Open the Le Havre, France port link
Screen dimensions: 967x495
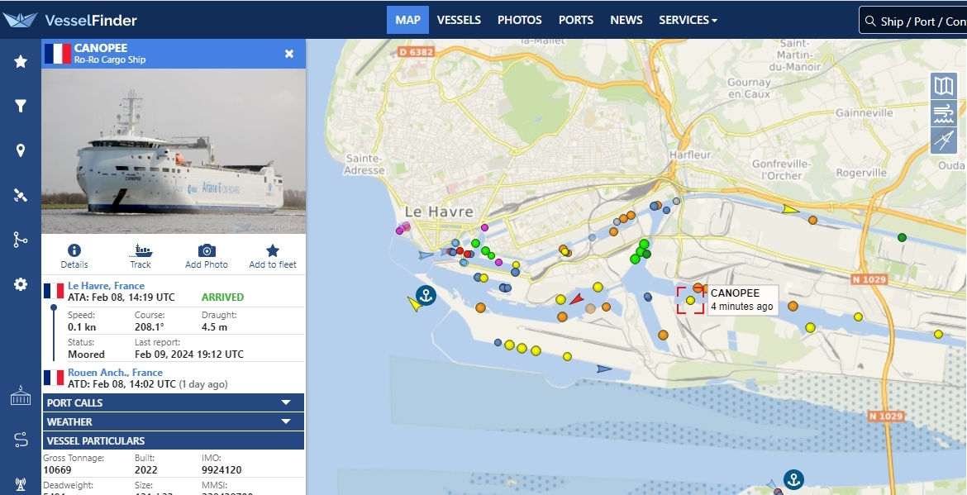click(106, 285)
